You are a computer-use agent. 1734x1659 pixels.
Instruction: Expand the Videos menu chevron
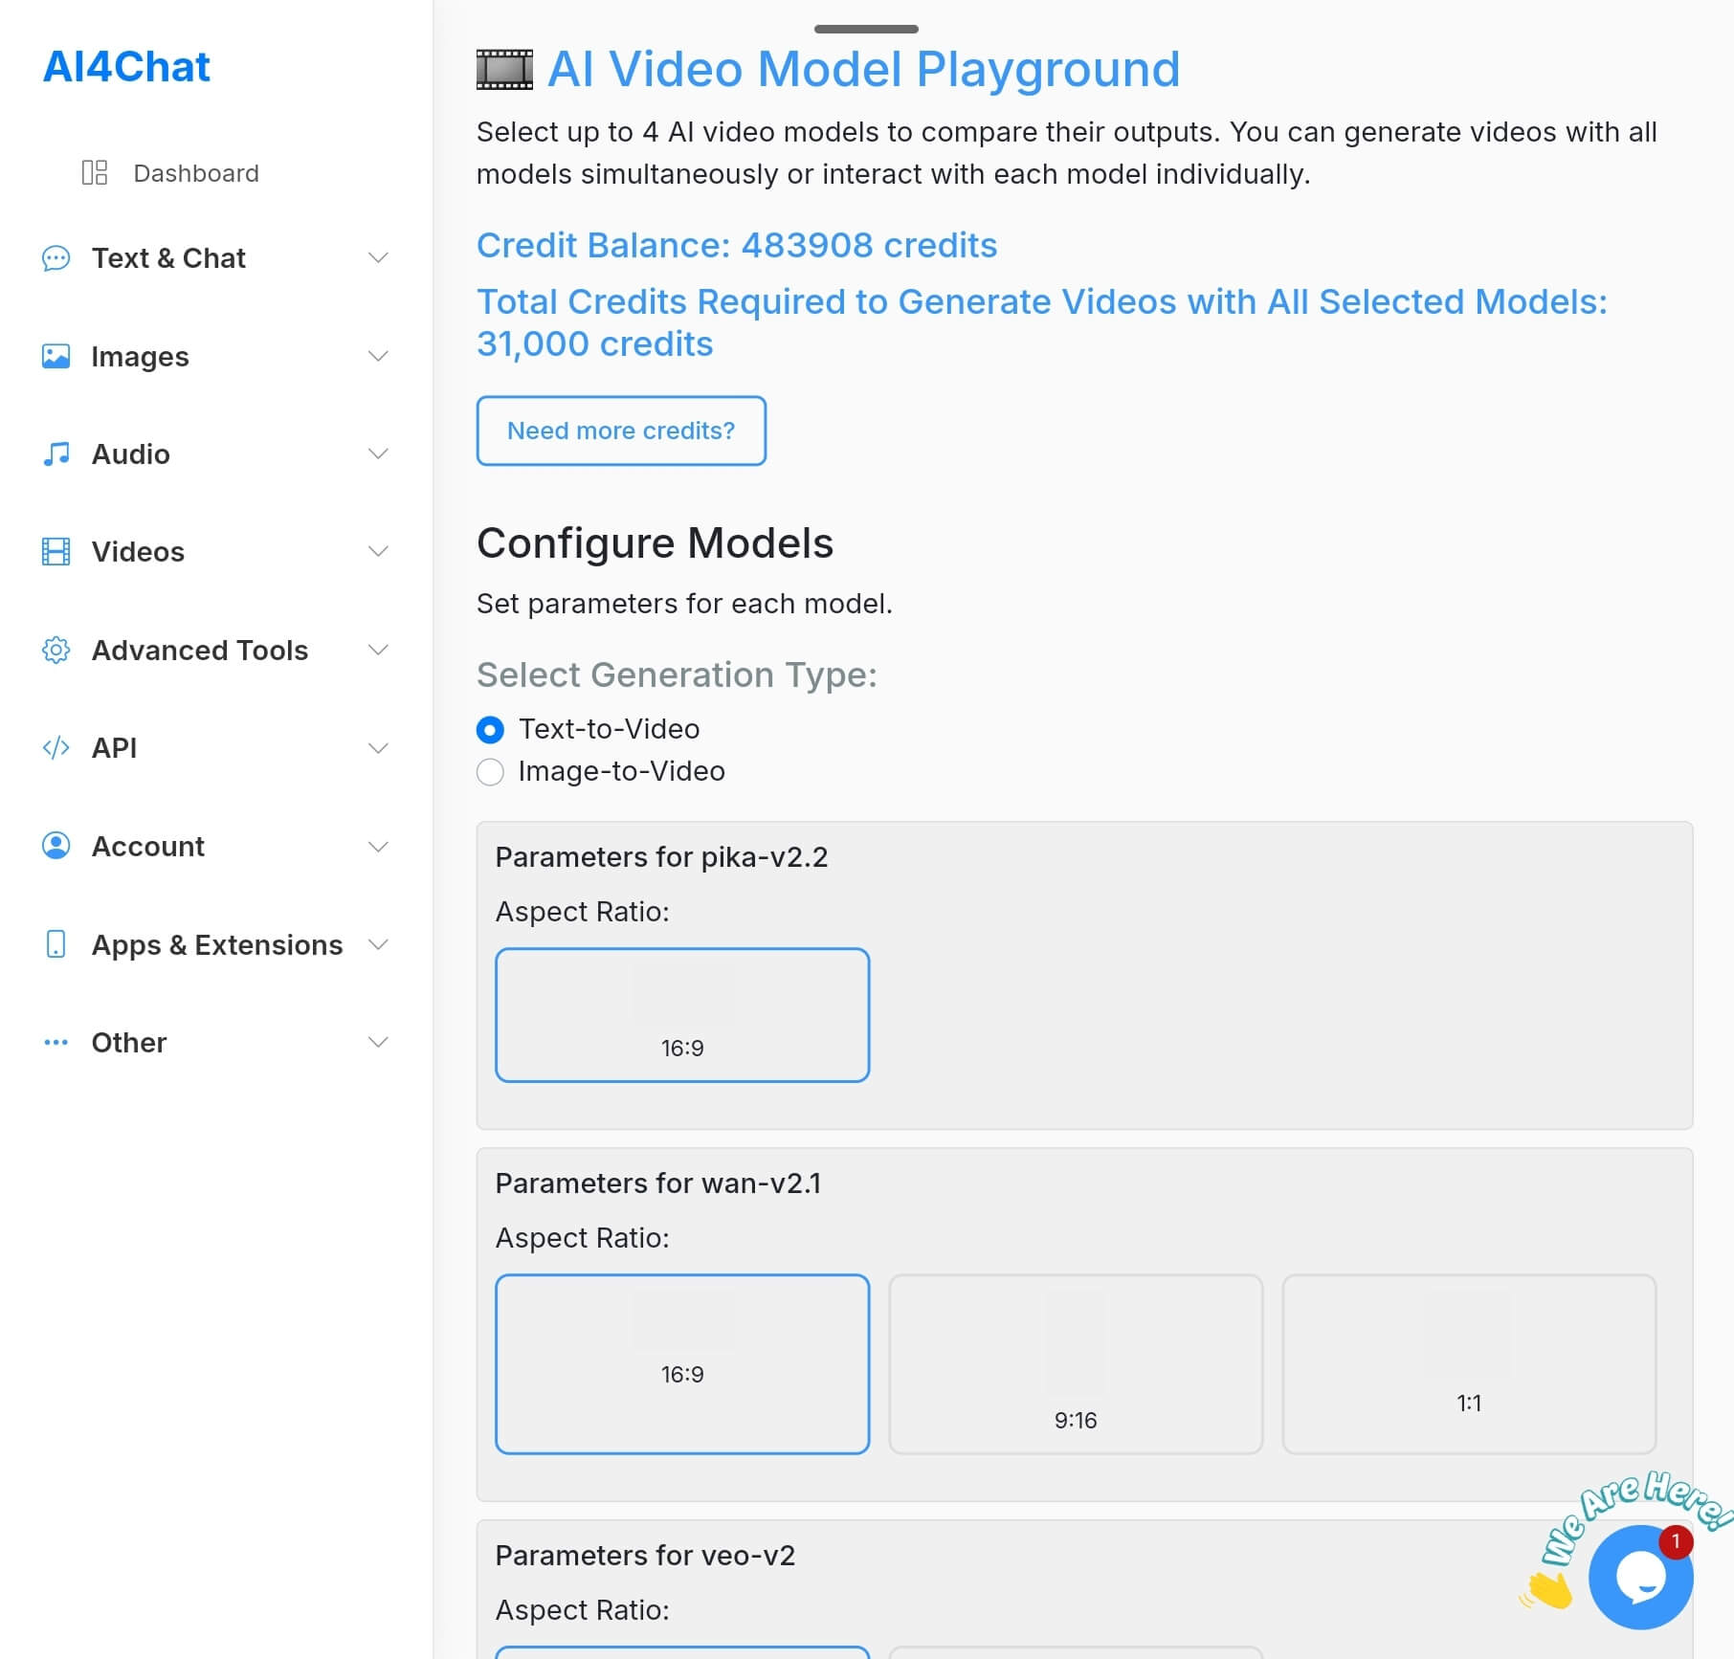point(379,552)
